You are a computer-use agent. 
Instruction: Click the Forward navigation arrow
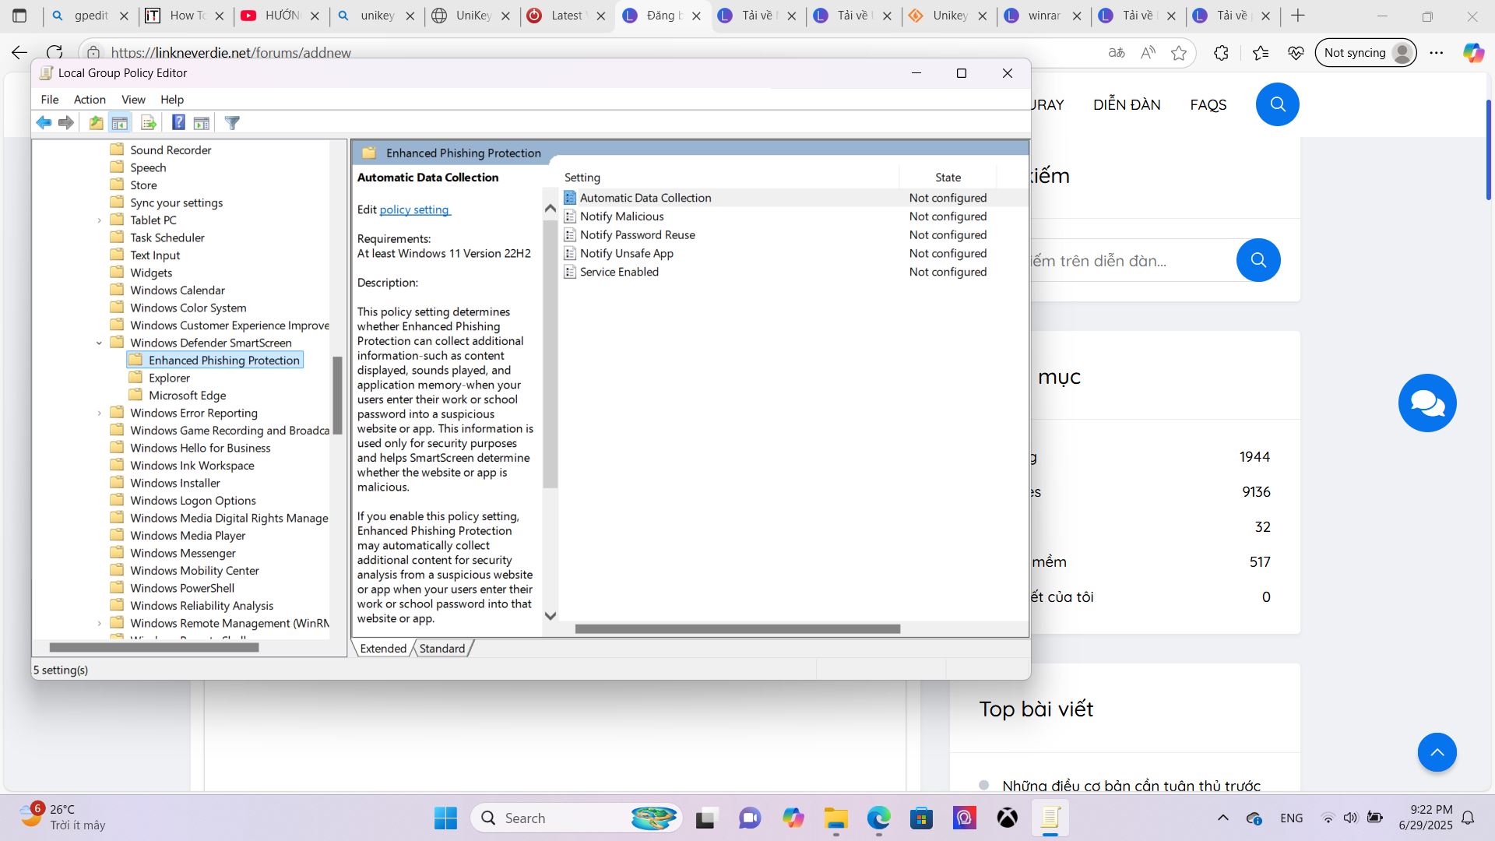tap(66, 122)
